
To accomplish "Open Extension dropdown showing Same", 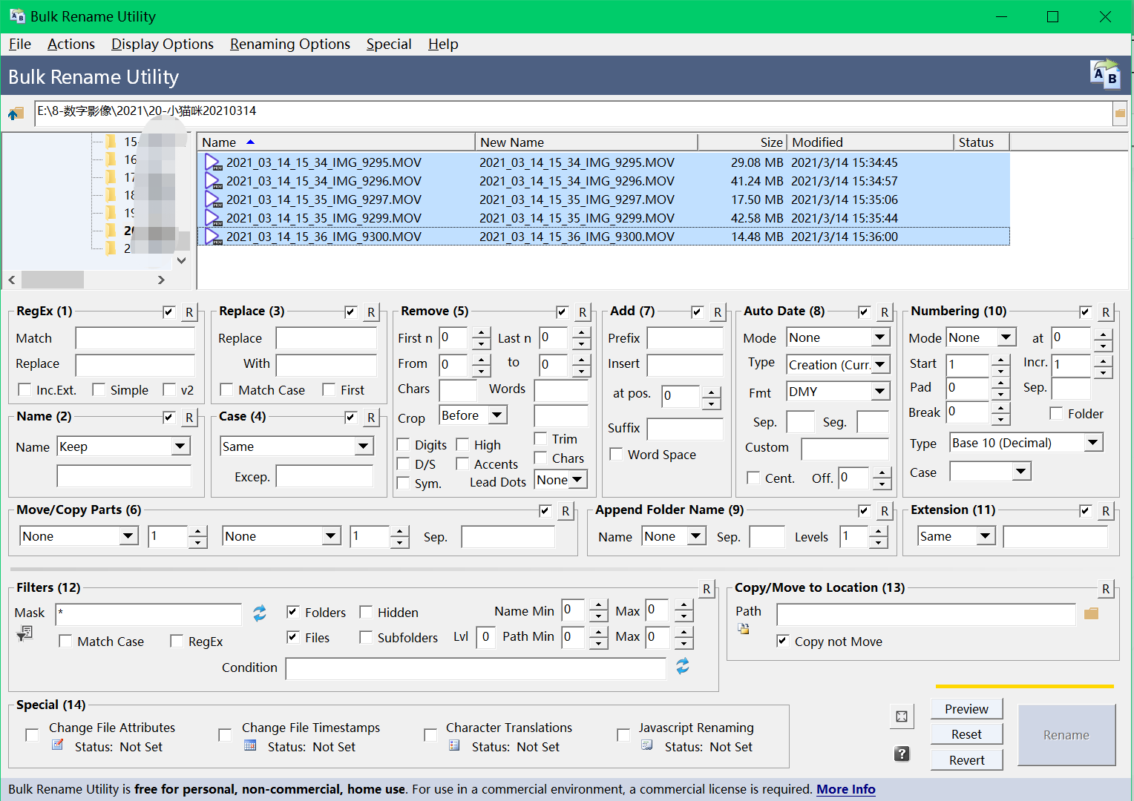I will 957,536.
